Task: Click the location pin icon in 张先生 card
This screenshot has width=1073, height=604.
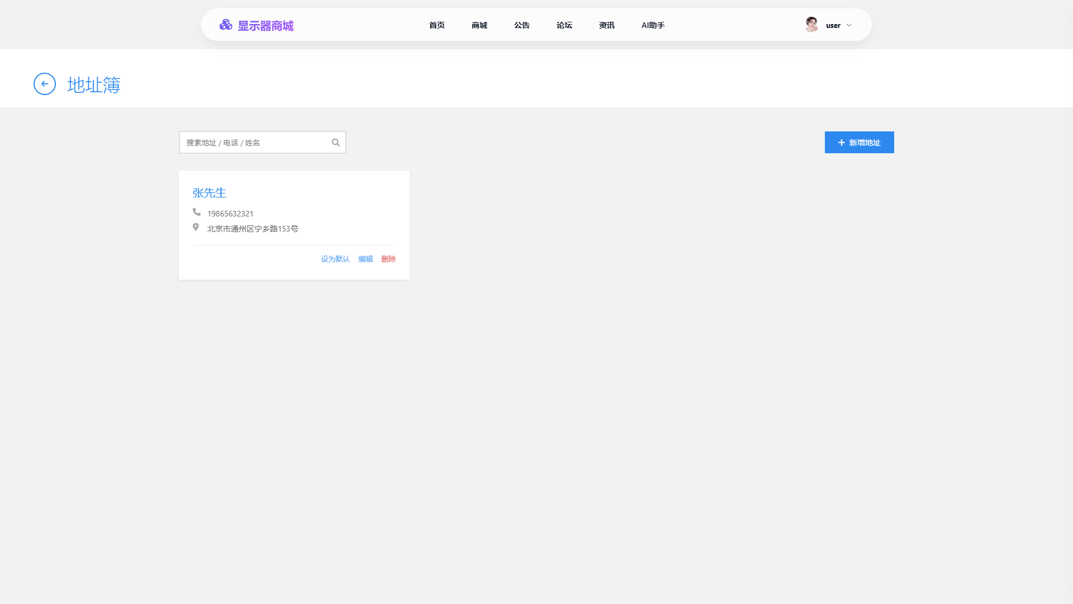Action: click(x=196, y=227)
